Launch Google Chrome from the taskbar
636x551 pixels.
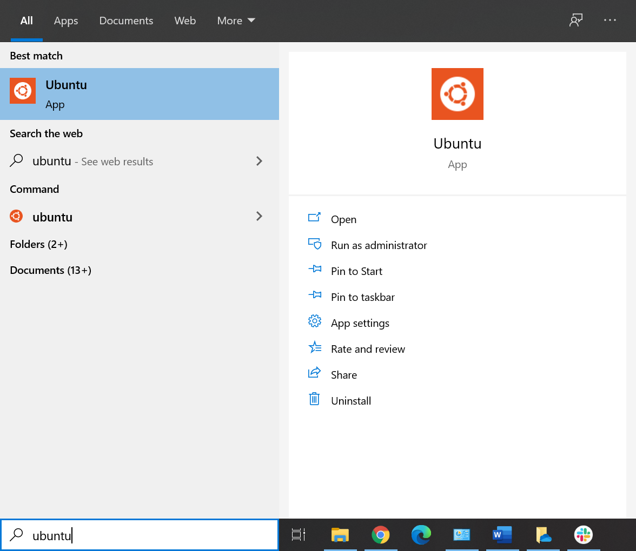(x=381, y=535)
